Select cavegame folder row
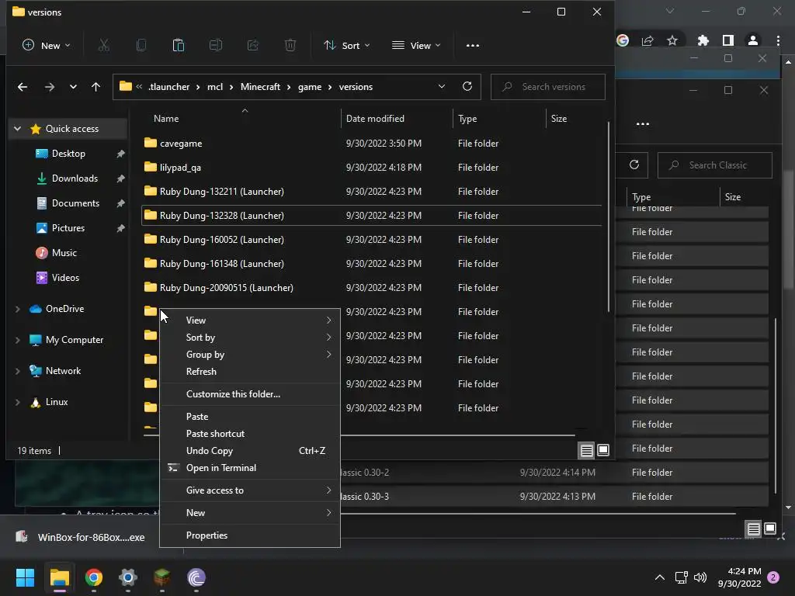Viewport: 795px width, 596px height. click(x=372, y=144)
